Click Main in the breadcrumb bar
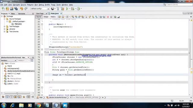The image size is (193, 108). (x=41, y=97)
